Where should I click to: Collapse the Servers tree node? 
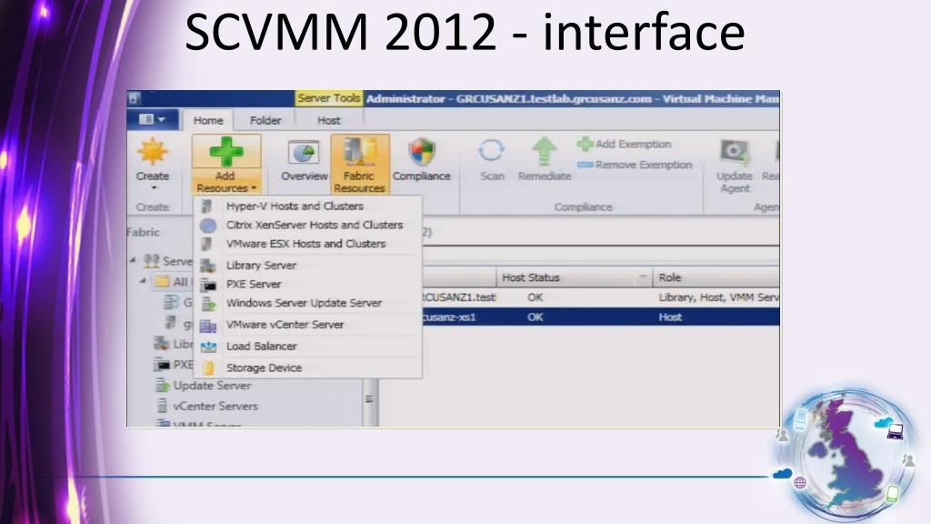click(x=133, y=260)
